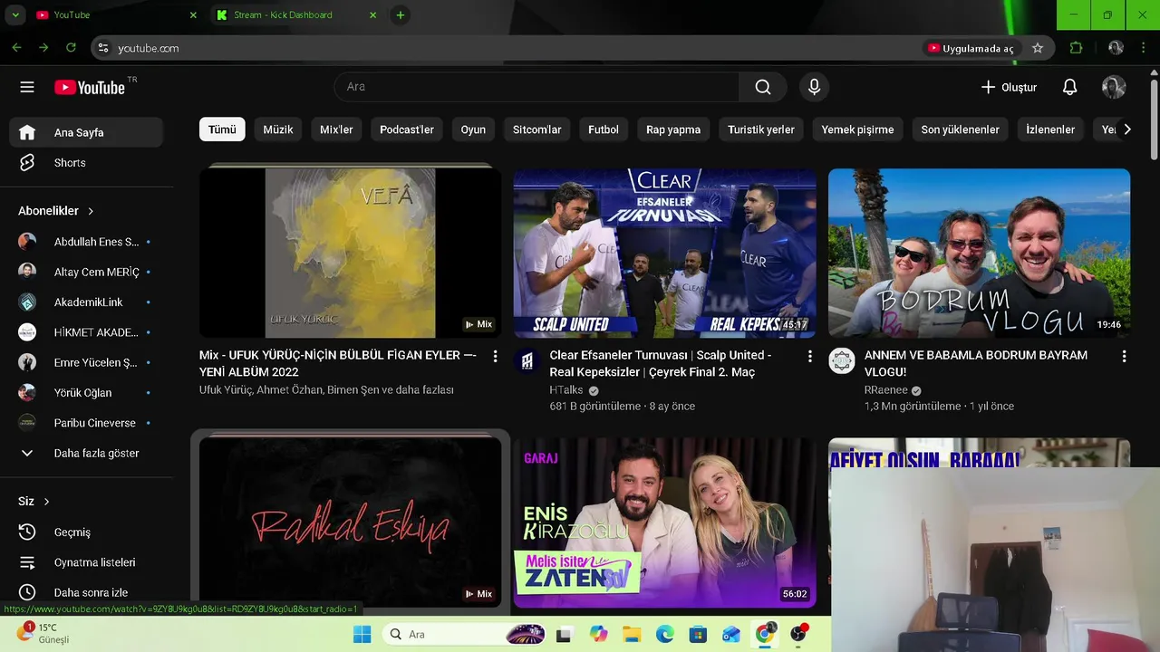Open Oynatma listeleri in sidebar
The image size is (1160, 652).
tap(86, 562)
